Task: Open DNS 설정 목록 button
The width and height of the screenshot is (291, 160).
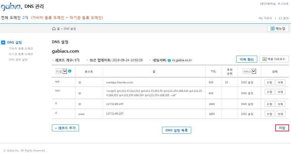Action: coord(177,130)
